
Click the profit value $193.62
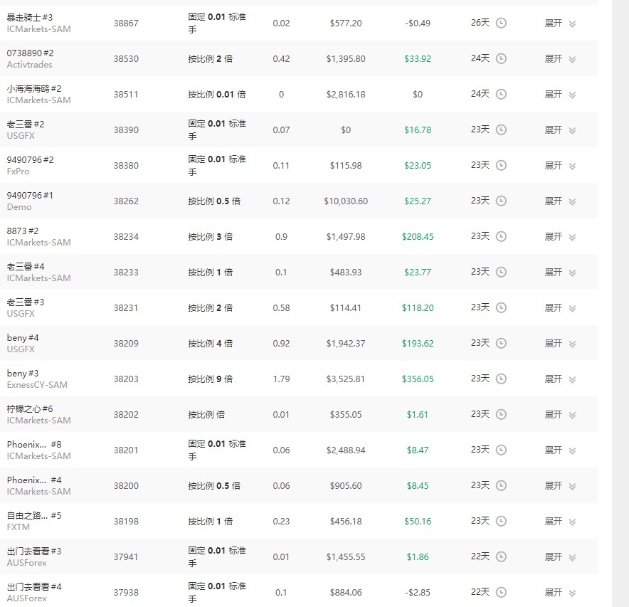pos(418,344)
